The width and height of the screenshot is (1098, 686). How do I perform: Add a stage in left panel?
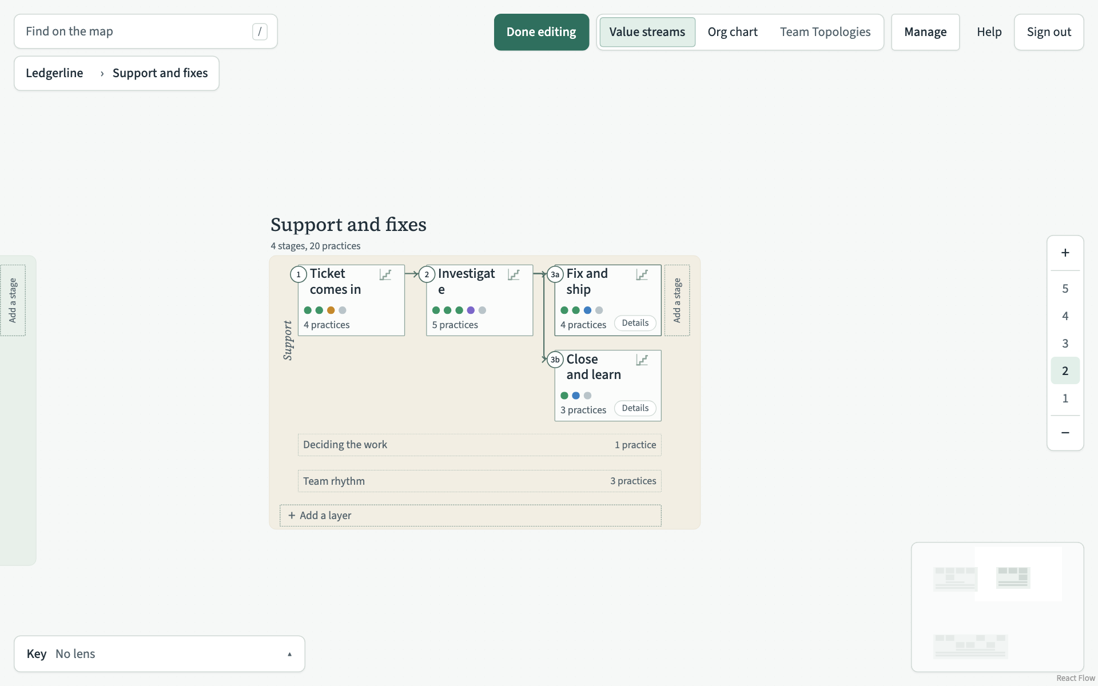(x=13, y=300)
